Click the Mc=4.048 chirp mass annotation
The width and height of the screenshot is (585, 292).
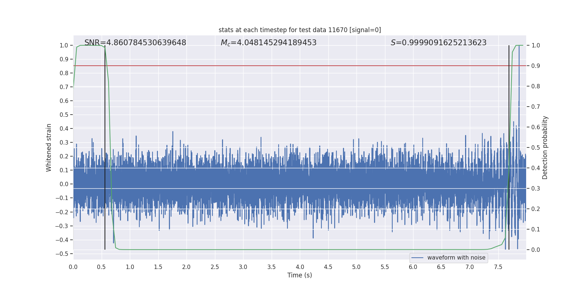pos(268,43)
